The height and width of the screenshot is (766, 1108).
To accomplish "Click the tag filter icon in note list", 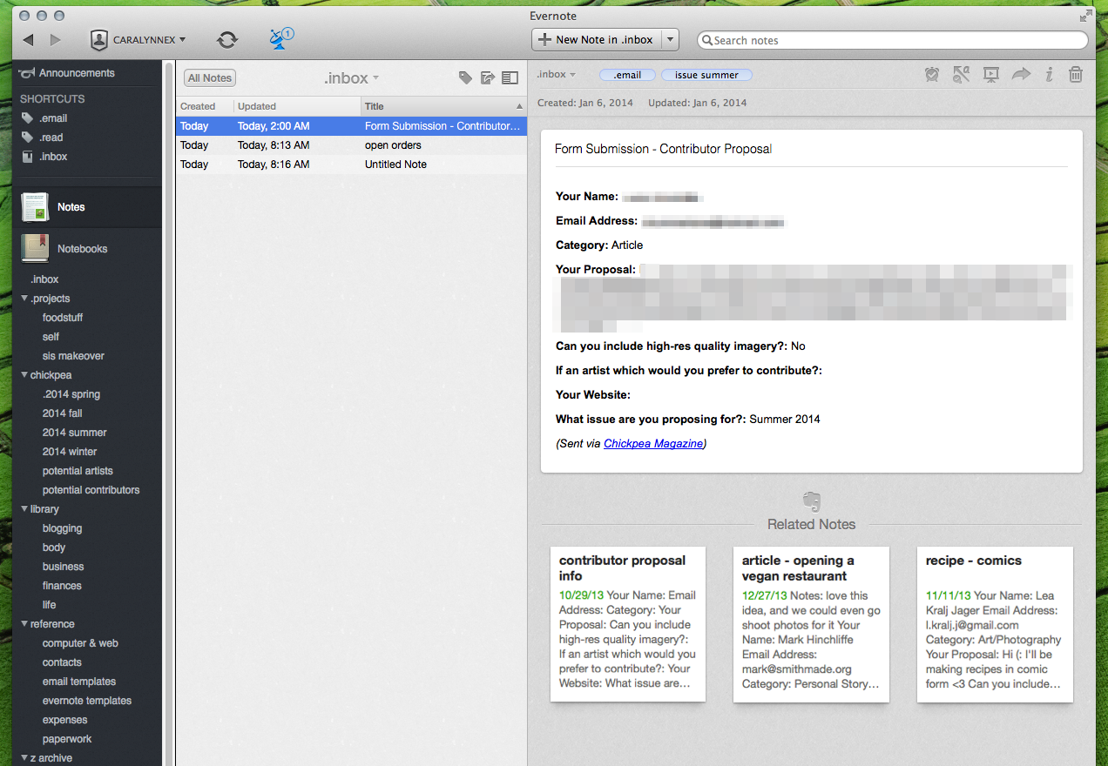I will (x=465, y=78).
